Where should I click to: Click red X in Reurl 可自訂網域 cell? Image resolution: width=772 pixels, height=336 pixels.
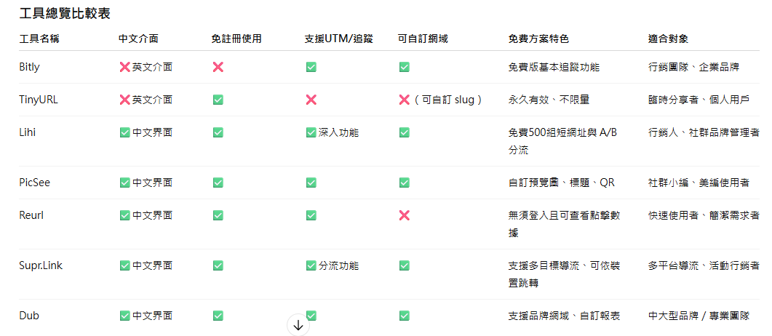pos(405,215)
